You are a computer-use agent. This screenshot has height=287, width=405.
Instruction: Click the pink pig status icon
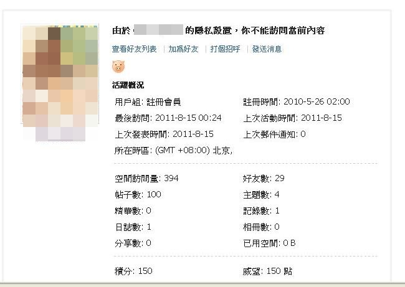click(118, 67)
